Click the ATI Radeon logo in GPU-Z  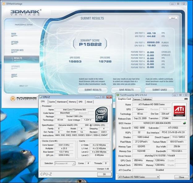pyautogui.click(x=179, y=111)
